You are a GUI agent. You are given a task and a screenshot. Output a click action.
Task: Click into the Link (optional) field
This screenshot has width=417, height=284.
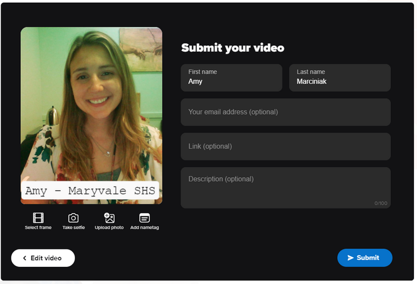(285, 147)
